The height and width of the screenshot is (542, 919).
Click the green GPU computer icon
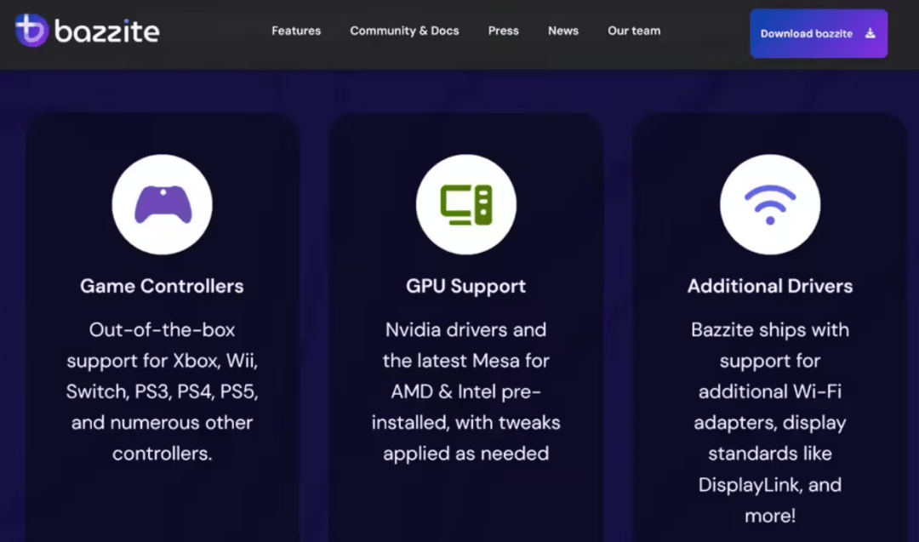465,204
